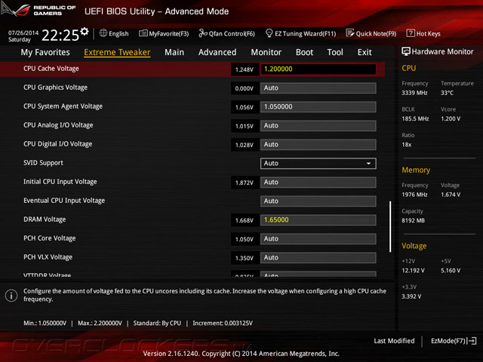Click the EzMode exit arrow icon
Viewport: 483px width, 362px height.
pyautogui.click(x=472, y=341)
